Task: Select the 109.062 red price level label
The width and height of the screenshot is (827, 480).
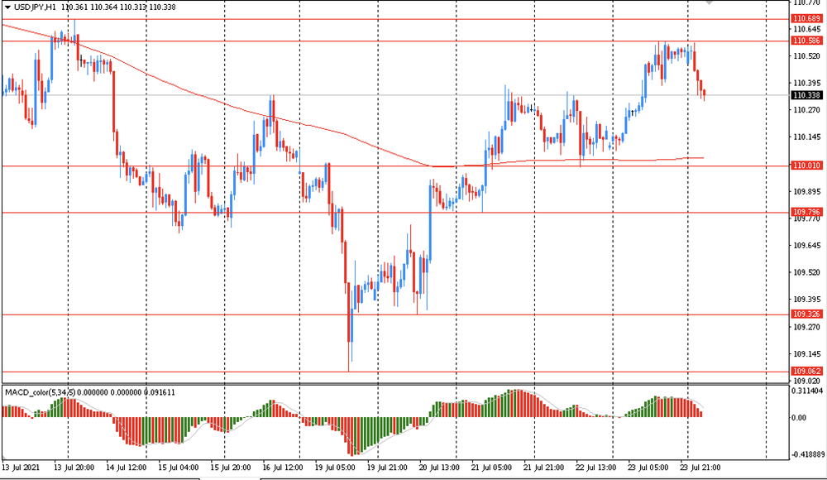Action: (806, 372)
